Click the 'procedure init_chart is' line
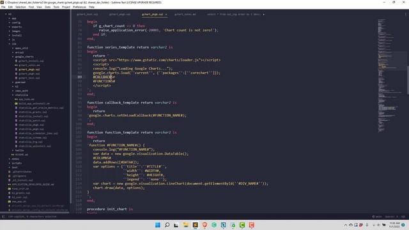 (110, 209)
